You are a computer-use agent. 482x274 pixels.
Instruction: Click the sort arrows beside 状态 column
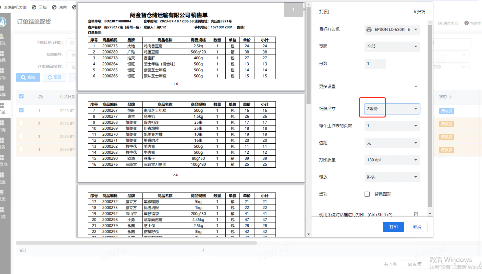coord(451,97)
